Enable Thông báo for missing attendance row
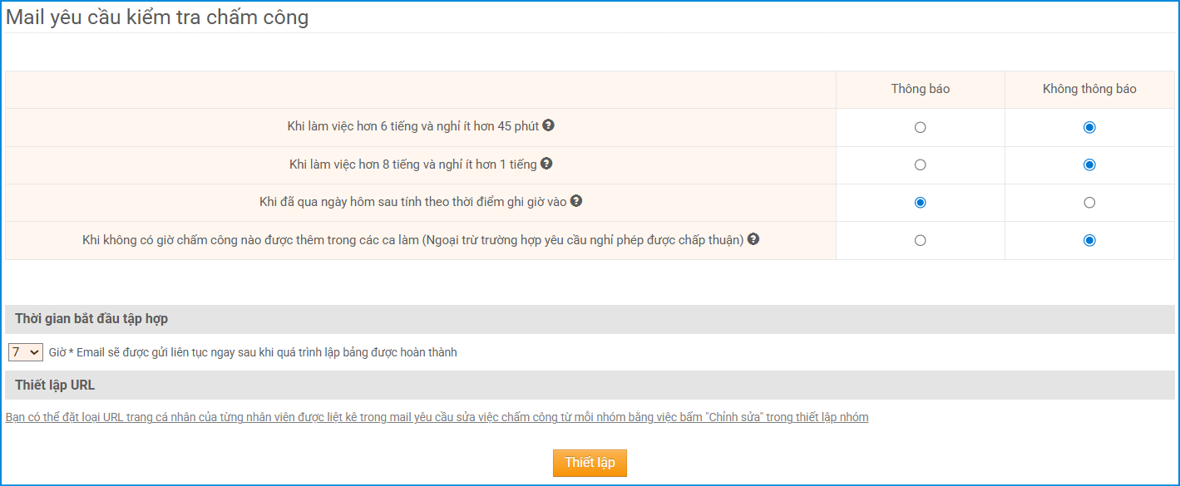The width and height of the screenshot is (1180, 486). coord(920,240)
